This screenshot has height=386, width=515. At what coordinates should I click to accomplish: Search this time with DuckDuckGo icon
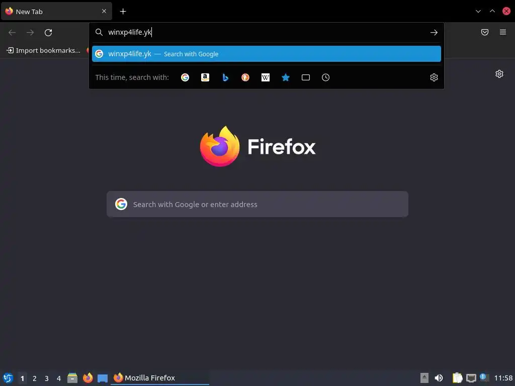pos(245,77)
